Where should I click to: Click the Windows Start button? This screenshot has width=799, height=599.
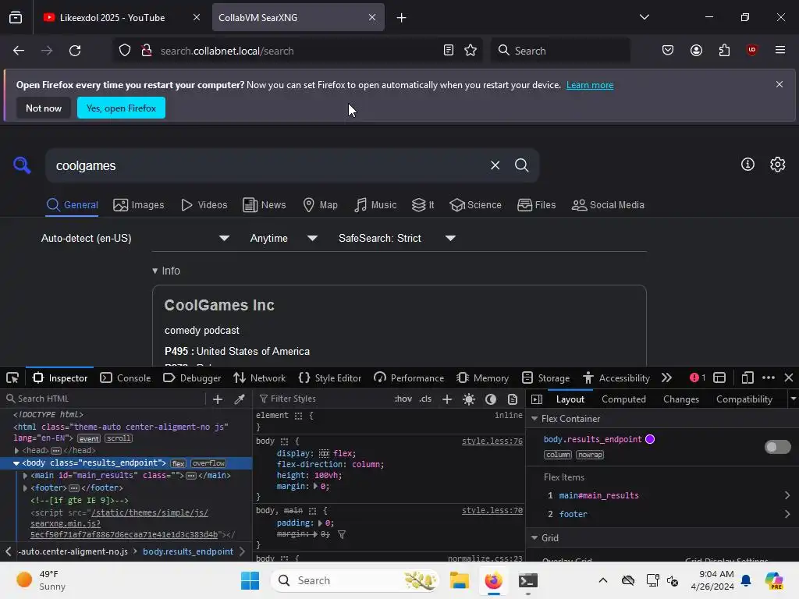point(250,580)
